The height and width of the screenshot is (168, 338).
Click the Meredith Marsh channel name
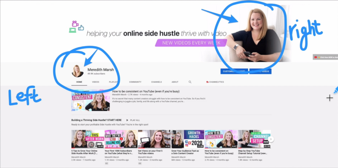(100, 70)
